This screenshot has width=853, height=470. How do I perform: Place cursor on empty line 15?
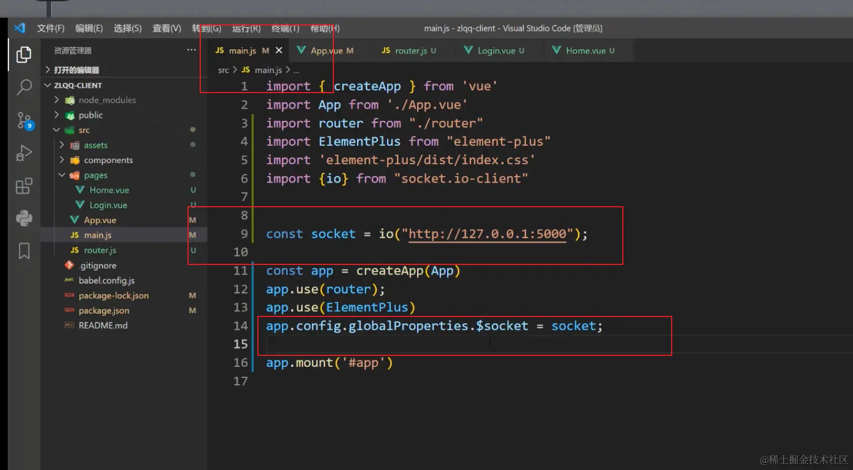[559, 344]
